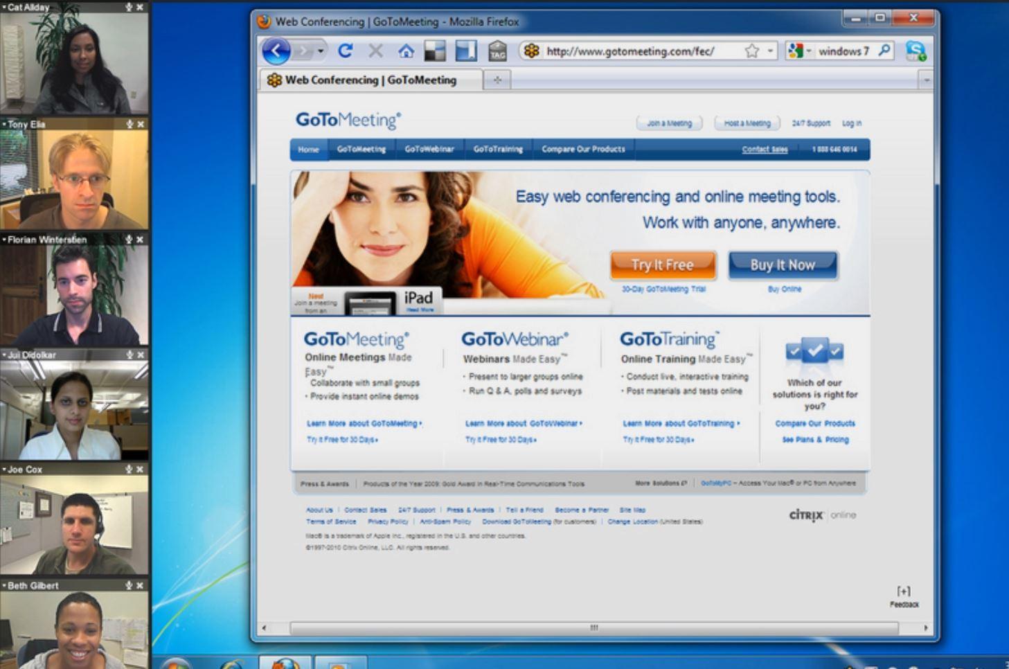This screenshot has height=669, width=1009.
Task: Close Jui Didolkar's webcam panel
Action: 141,355
